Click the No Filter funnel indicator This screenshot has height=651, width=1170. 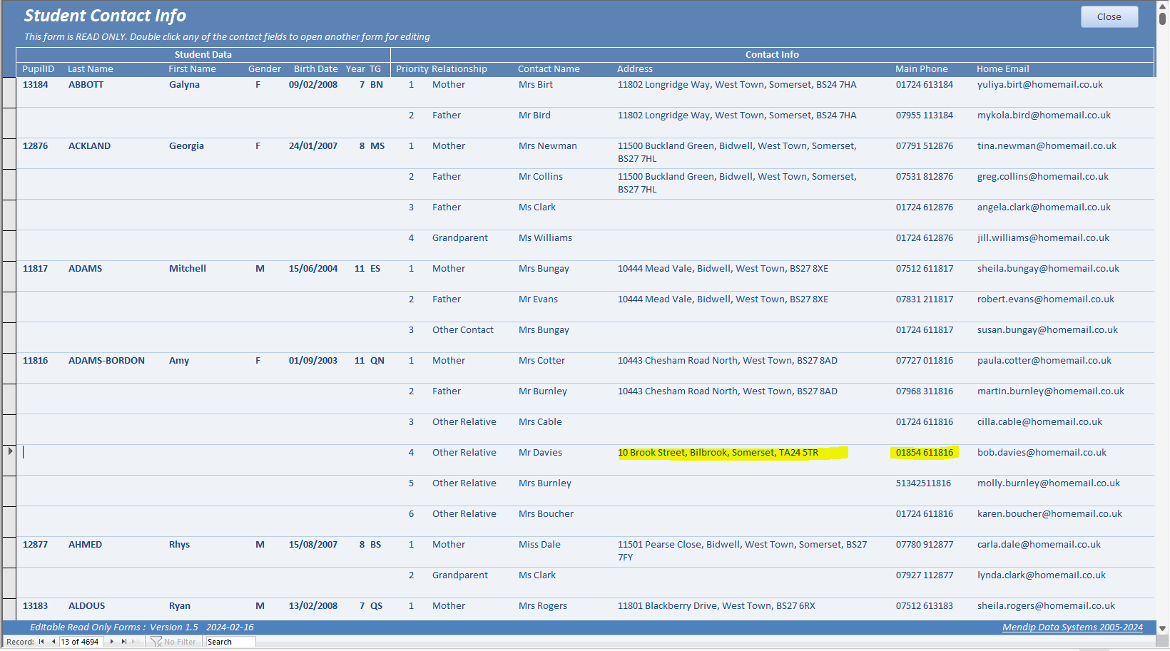point(173,642)
